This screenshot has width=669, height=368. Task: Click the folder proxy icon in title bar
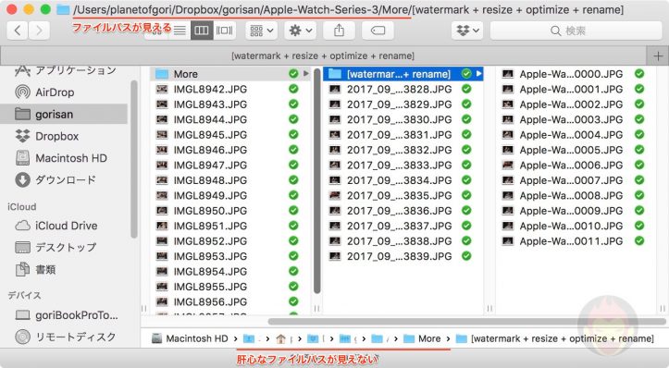(x=63, y=9)
